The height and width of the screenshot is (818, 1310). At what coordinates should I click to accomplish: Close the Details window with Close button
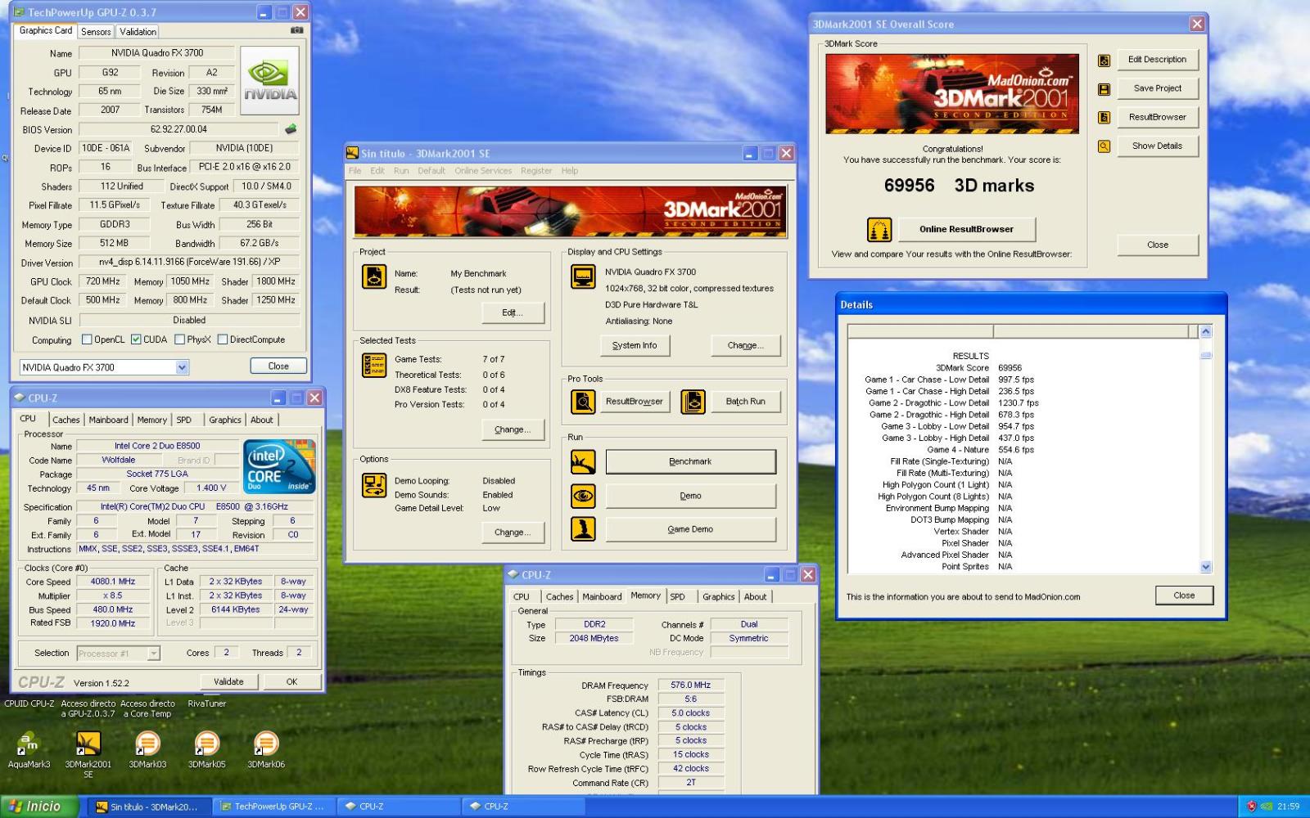pos(1184,596)
